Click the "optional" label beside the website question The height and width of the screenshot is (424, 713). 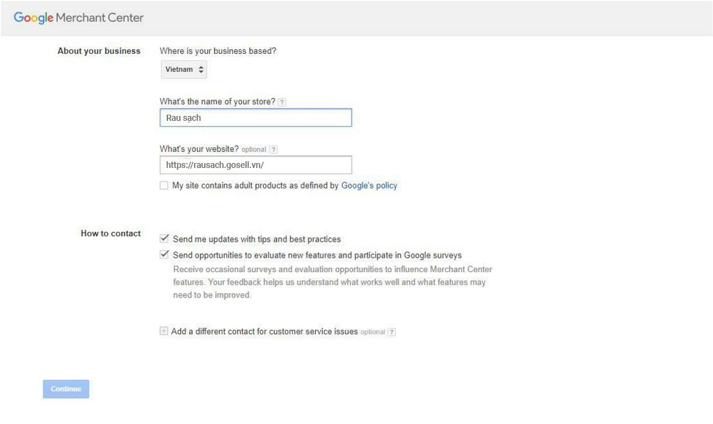254,149
